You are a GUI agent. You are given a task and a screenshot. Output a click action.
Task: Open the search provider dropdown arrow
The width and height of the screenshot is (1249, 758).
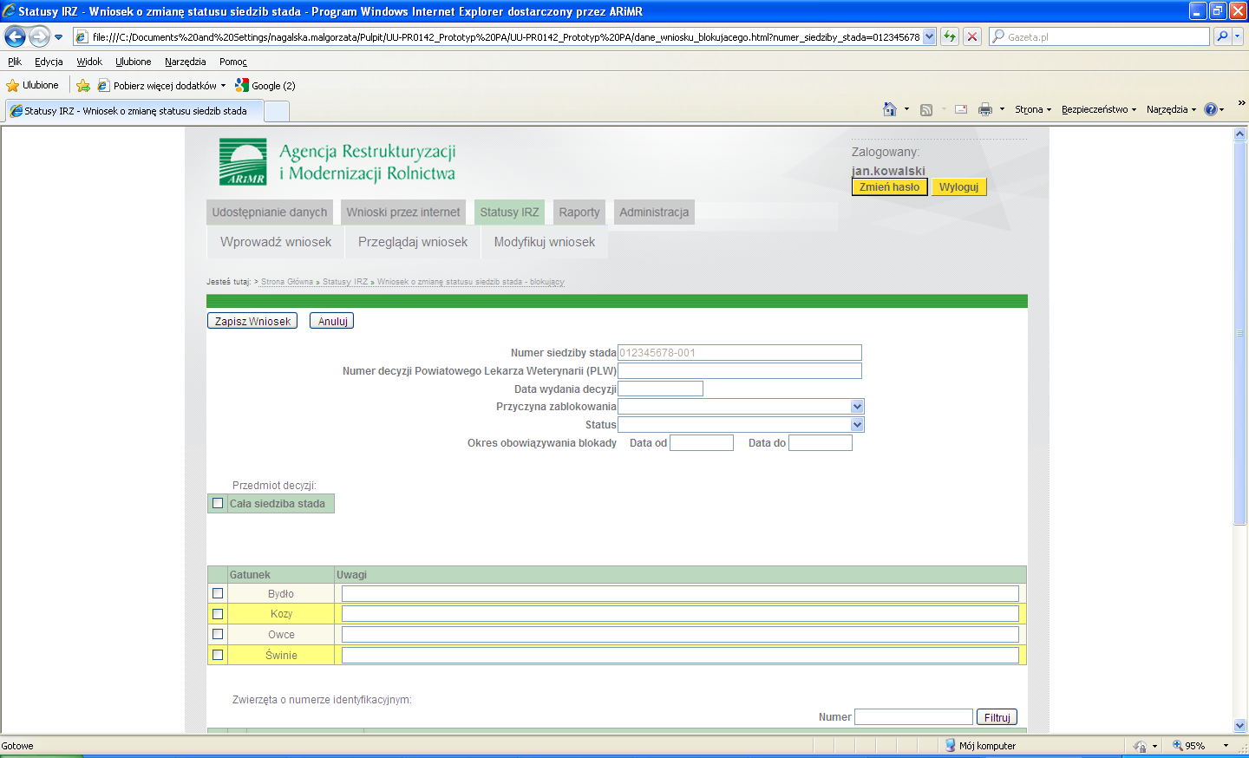[x=1238, y=36]
